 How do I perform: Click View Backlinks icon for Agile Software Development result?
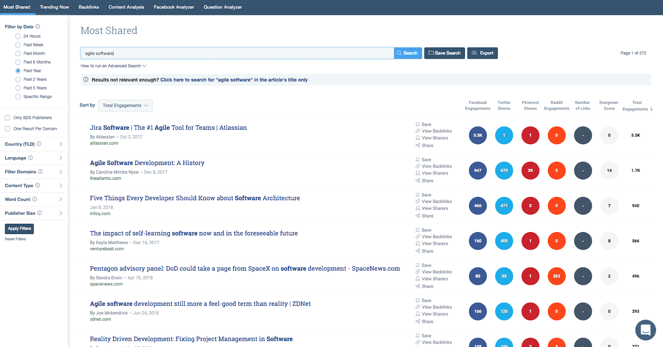(418, 166)
